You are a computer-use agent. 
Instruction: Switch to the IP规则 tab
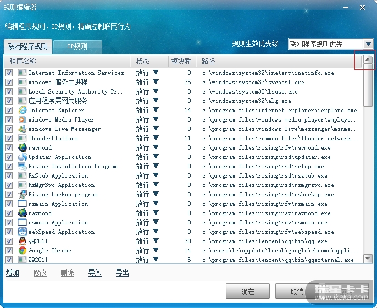pyautogui.click(x=77, y=47)
